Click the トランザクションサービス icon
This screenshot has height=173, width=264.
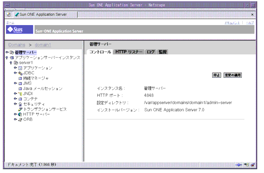20,109
